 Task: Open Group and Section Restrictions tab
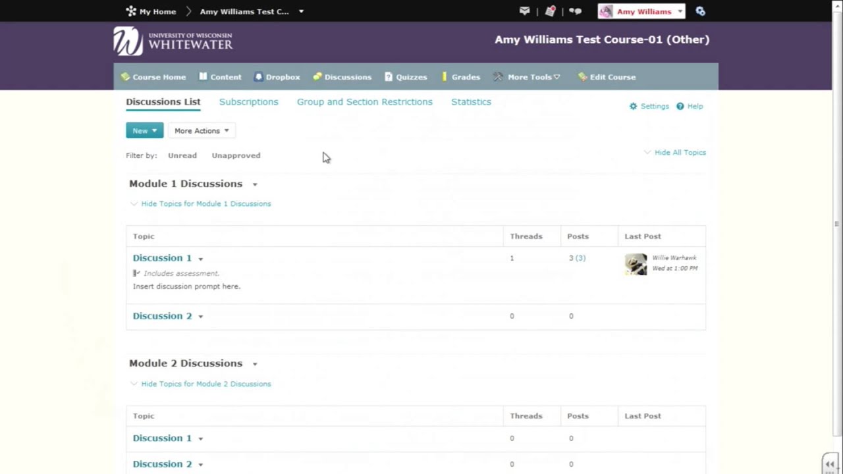point(365,102)
